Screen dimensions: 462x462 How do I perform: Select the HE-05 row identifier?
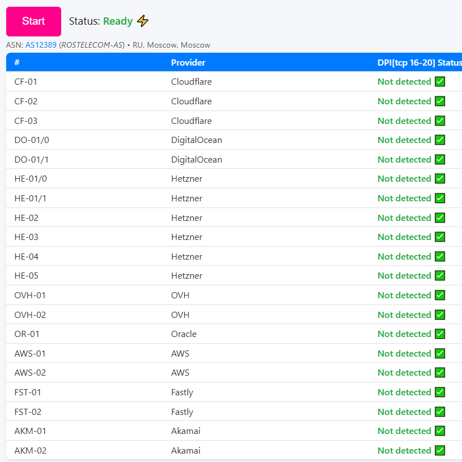[x=26, y=276]
